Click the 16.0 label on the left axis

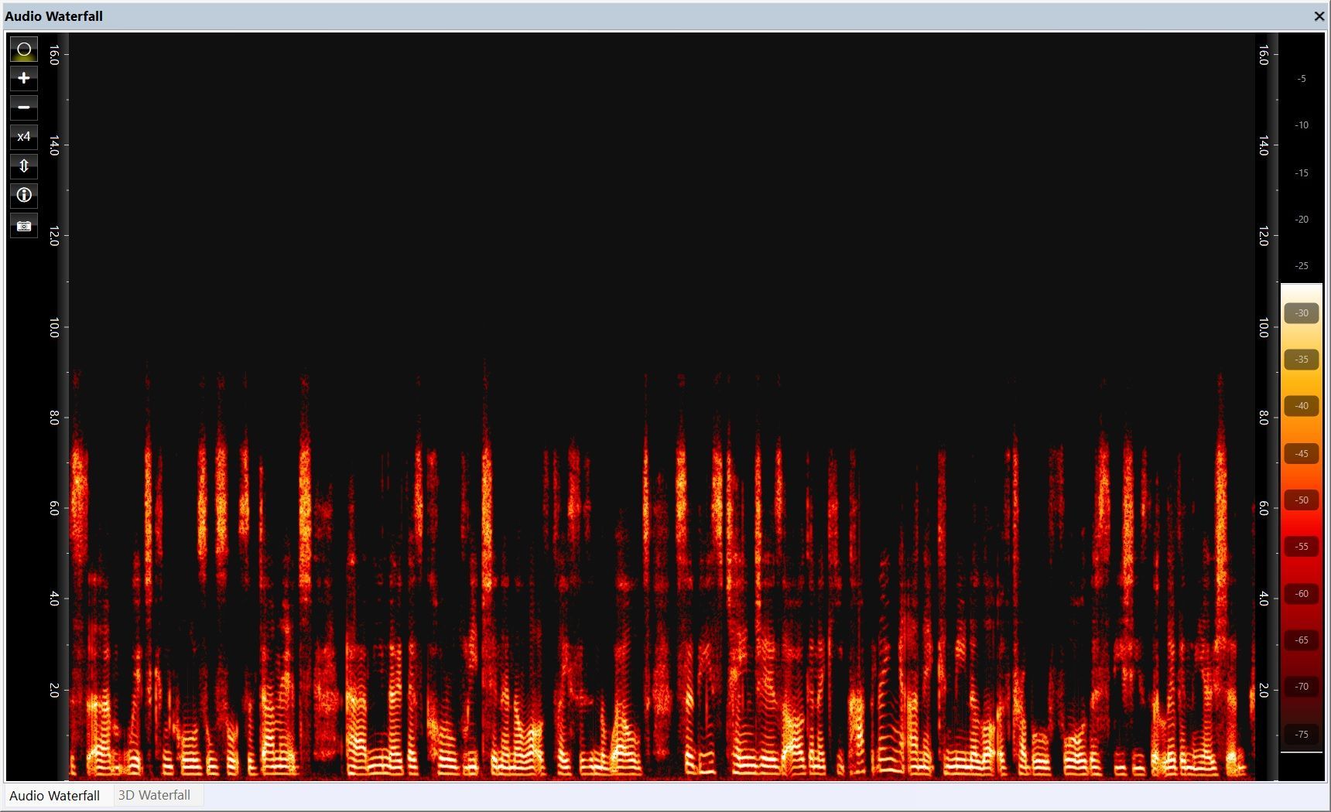click(x=54, y=55)
